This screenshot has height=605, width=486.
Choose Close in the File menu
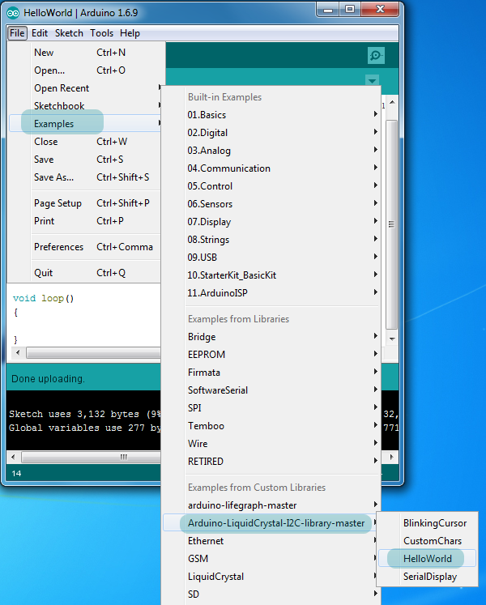(85, 142)
